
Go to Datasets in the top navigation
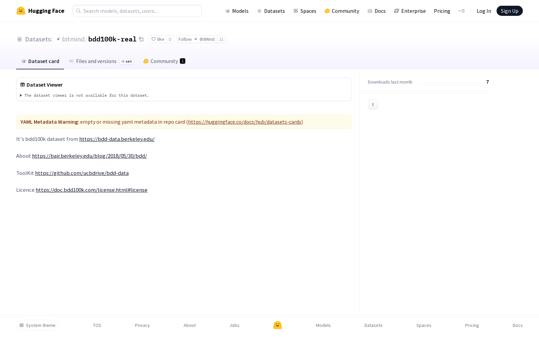click(x=271, y=11)
